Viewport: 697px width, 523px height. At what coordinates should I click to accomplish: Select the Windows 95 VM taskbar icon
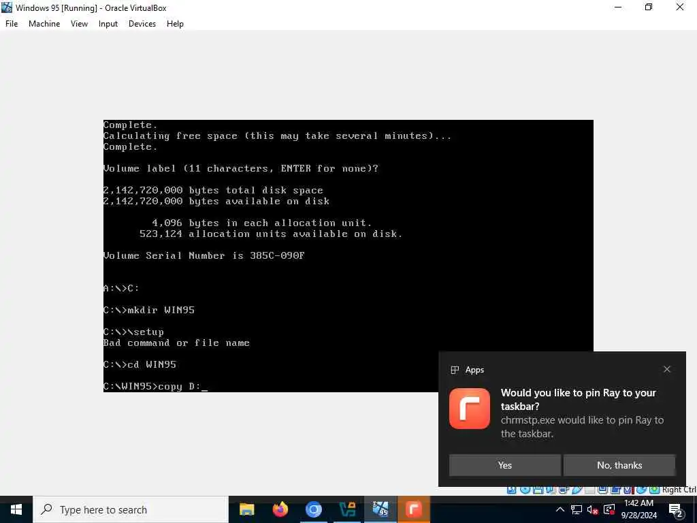click(380, 509)
